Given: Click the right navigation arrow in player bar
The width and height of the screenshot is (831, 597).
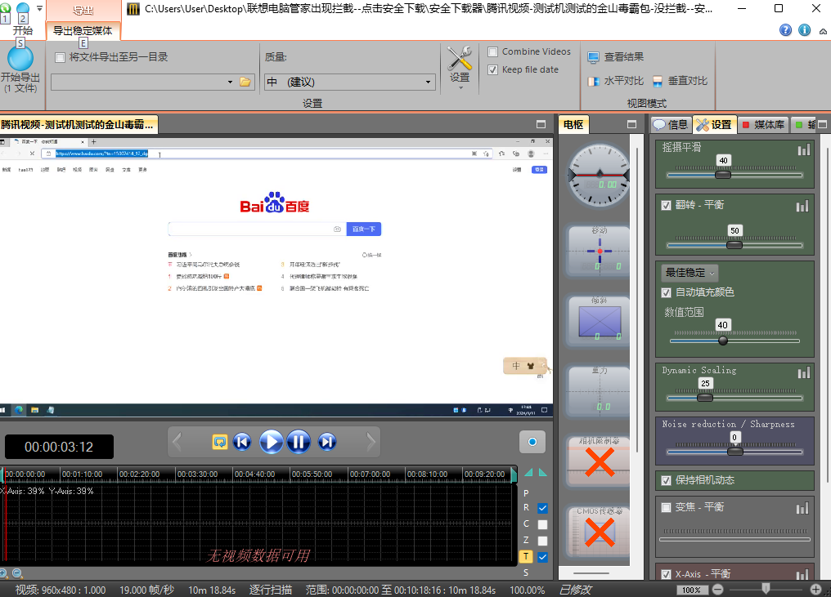Looking at the screenshot, I should coord(371,442).
